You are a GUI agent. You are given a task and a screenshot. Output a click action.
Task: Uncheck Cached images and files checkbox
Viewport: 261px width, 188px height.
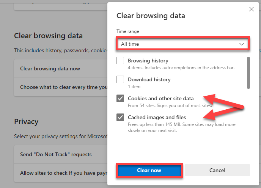120,117
